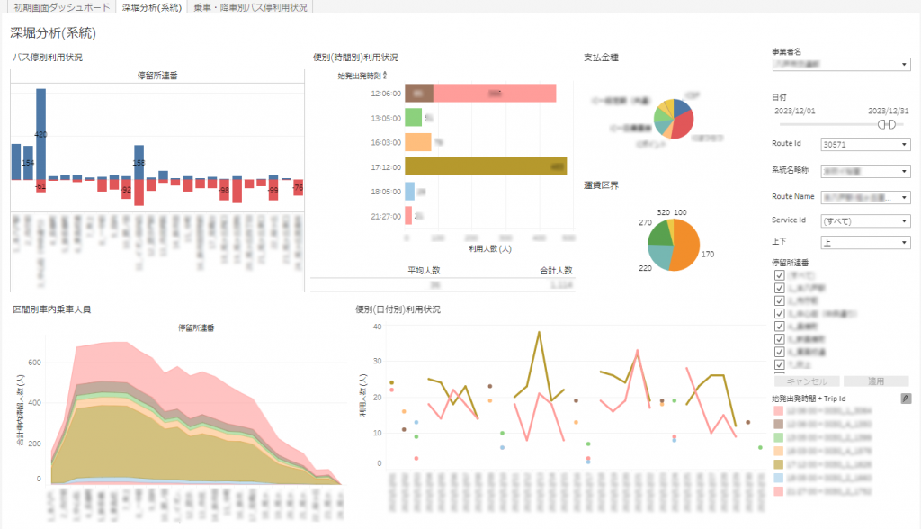Select the 17:12:00 bar in 便別(時間別)利用状況
Screen dimensions: 921x529
pyautogui.click(x=486, y=166)
